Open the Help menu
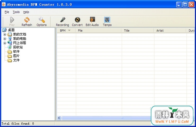196x127 pixels. pyautogui.click(x=26, y=12)
